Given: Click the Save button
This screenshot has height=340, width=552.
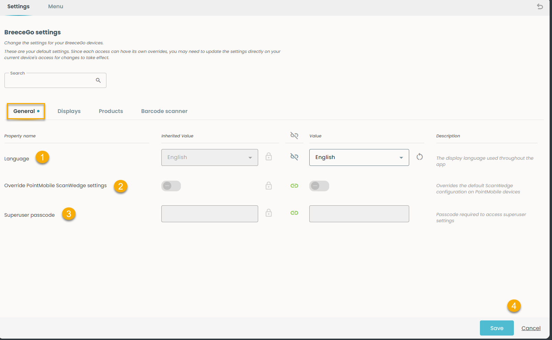Looking at the screenshot, I should [497, 328].
